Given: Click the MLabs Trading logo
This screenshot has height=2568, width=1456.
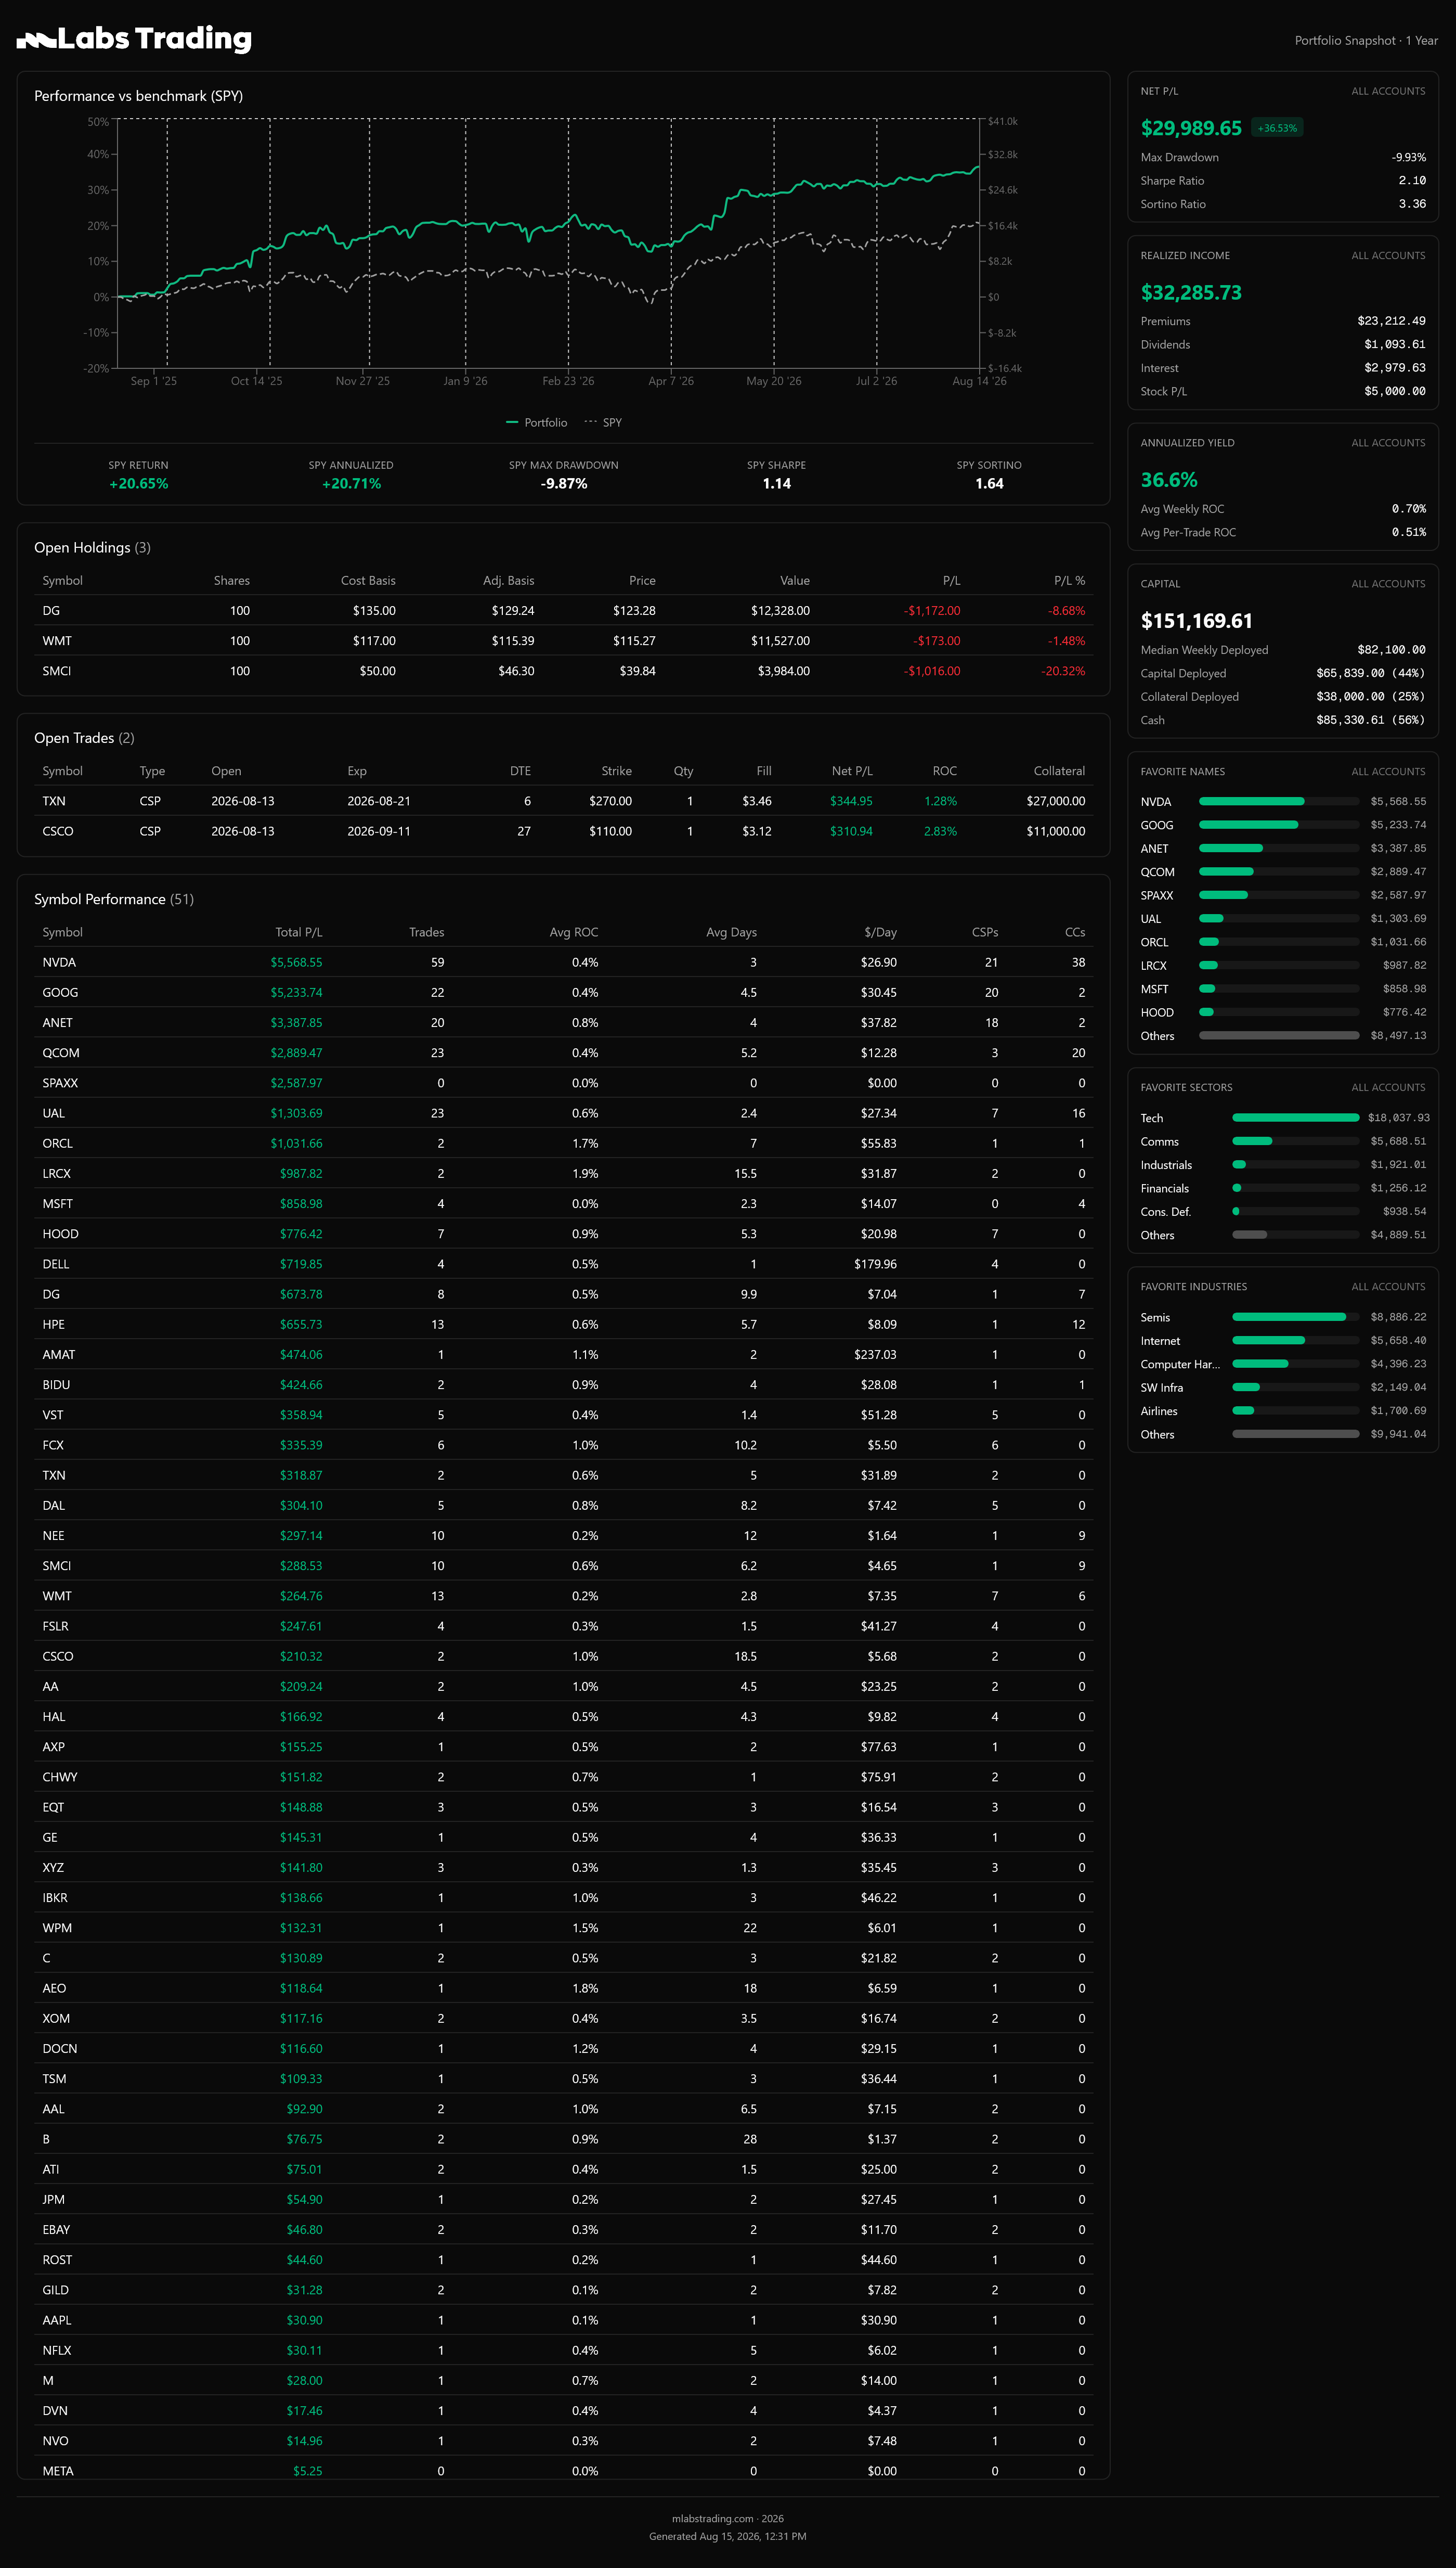Looking at the screenshot, I should 134,39.
